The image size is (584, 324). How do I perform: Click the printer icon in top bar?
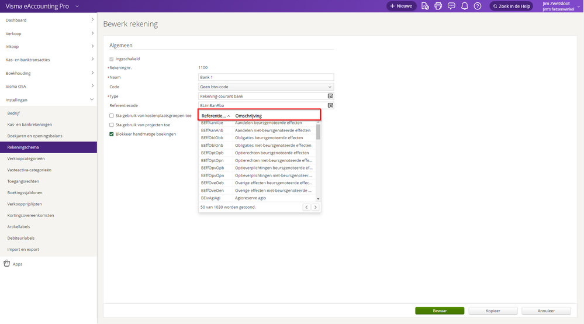coord(438,6)
